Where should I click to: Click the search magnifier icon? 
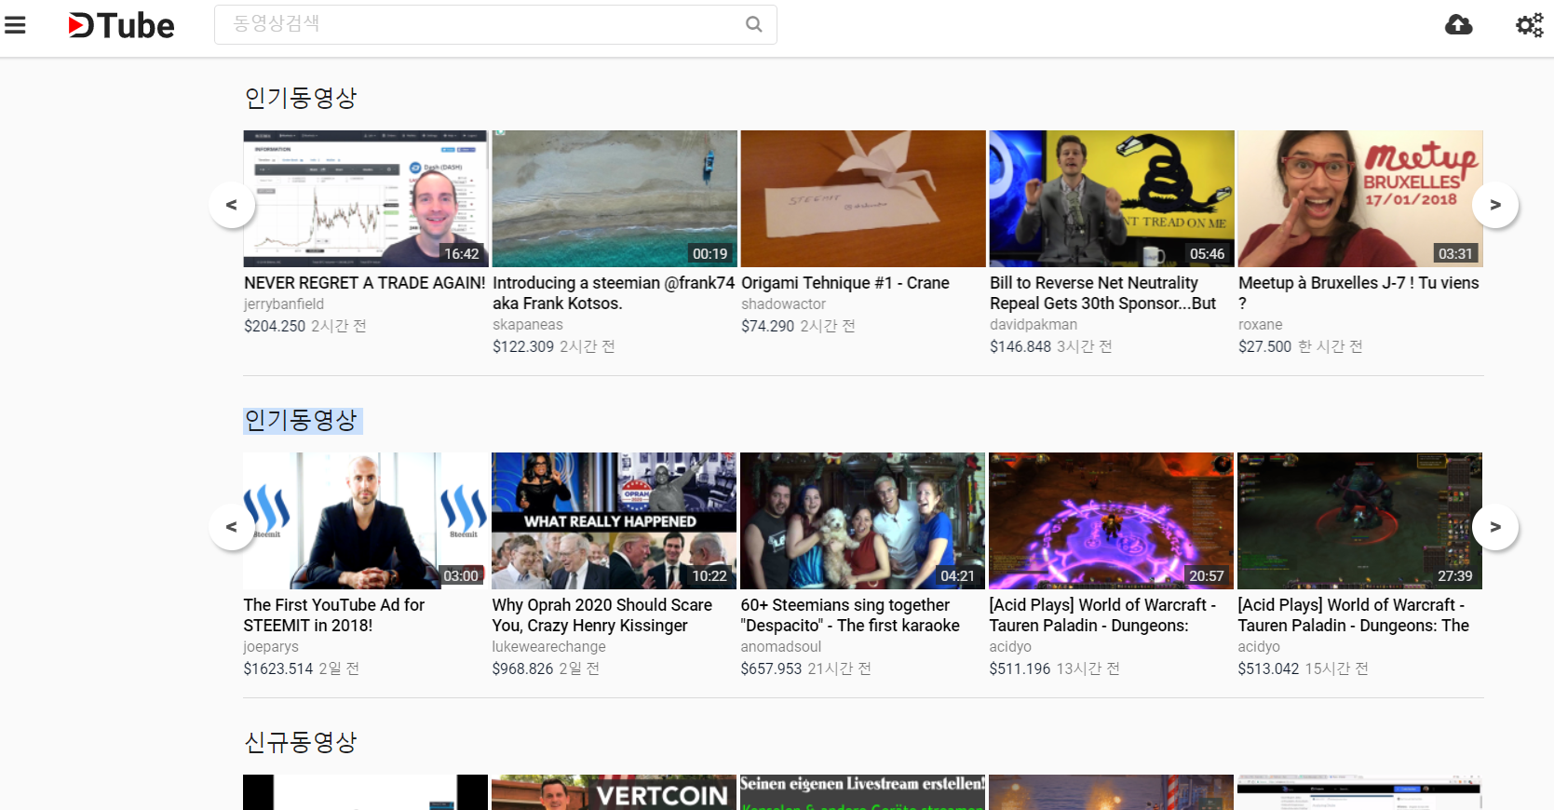754,24
